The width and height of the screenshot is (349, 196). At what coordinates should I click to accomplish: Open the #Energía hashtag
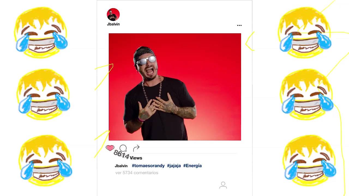192,166
